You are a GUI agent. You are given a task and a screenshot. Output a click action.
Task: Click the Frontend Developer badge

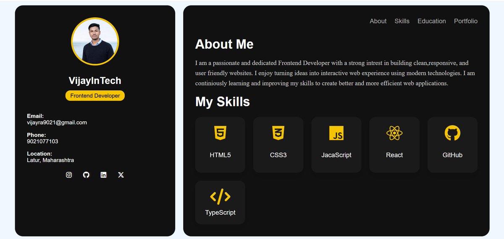[95, 96]
